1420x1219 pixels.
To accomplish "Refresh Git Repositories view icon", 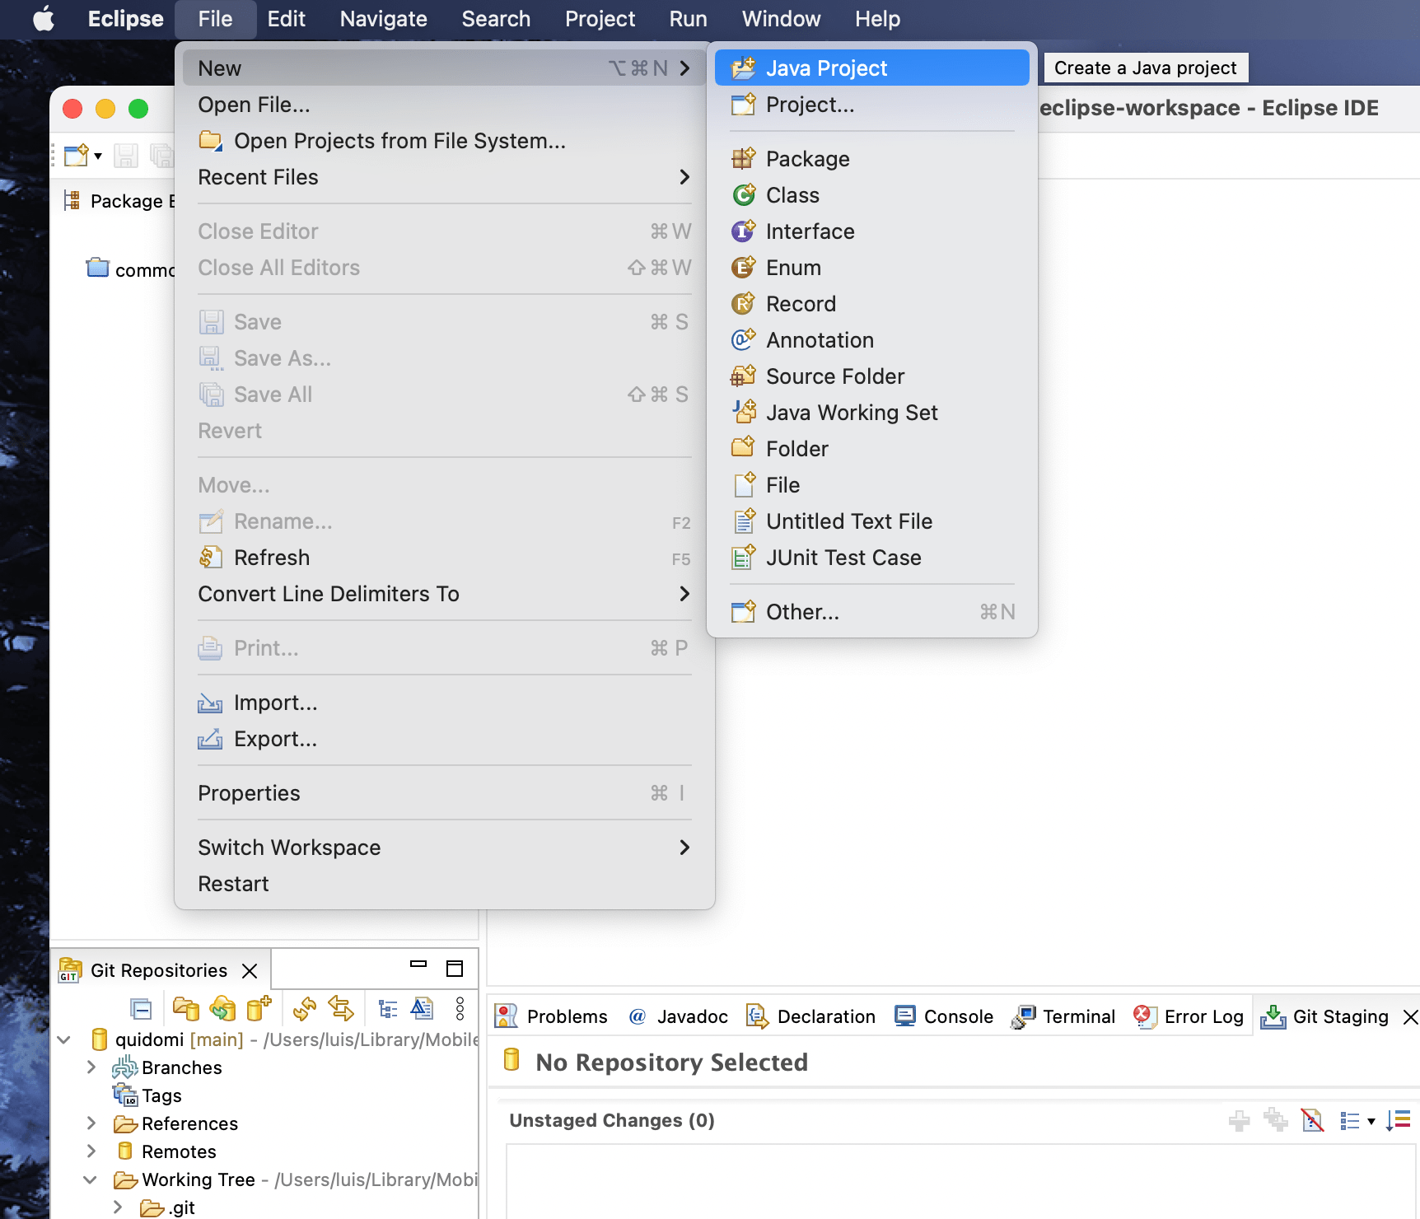I will pos(305,1009).
